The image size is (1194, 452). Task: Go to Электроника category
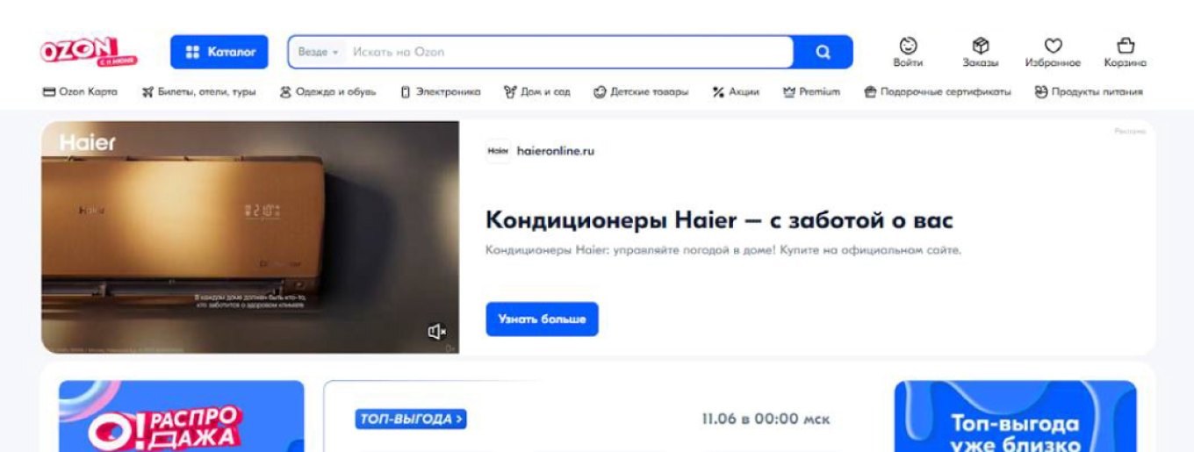(x=441, y=91)
